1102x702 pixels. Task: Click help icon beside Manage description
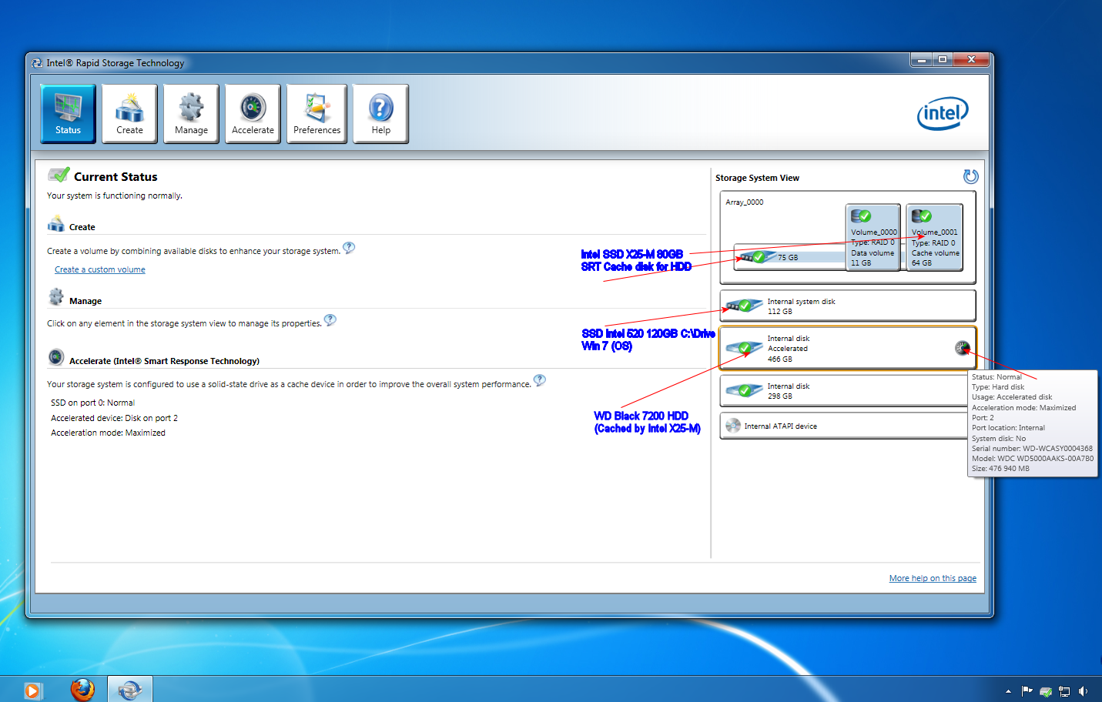pyautogui.click(x=330, y=320)
